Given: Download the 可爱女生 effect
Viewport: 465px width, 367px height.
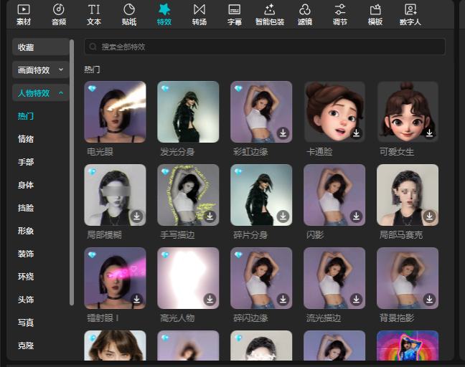Looking at the screenshot, I should click(429, 133).
